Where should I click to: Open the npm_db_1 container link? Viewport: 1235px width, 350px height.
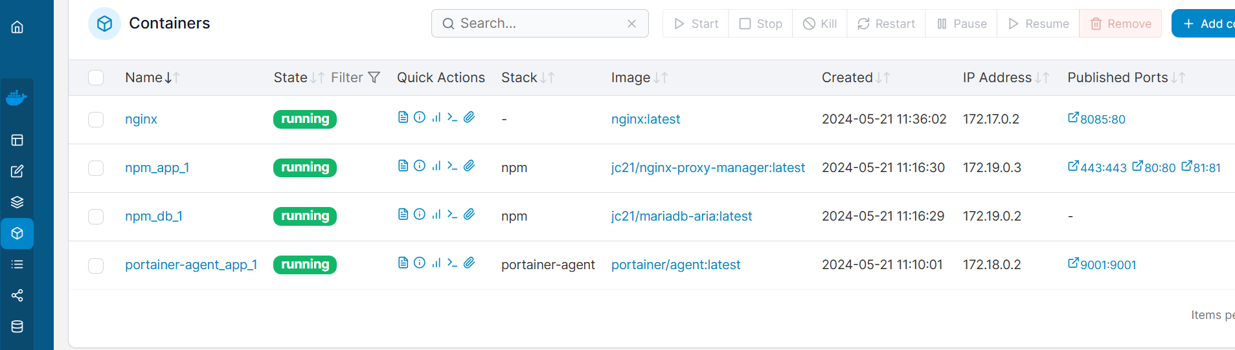153,216
